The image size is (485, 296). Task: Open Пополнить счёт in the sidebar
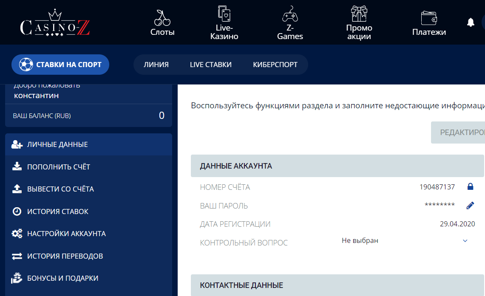pos(59,167)
